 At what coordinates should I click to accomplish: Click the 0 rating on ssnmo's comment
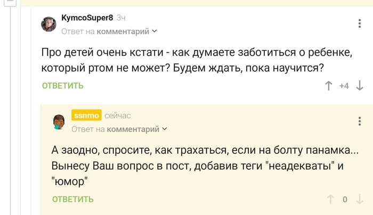tap(345, 200)
